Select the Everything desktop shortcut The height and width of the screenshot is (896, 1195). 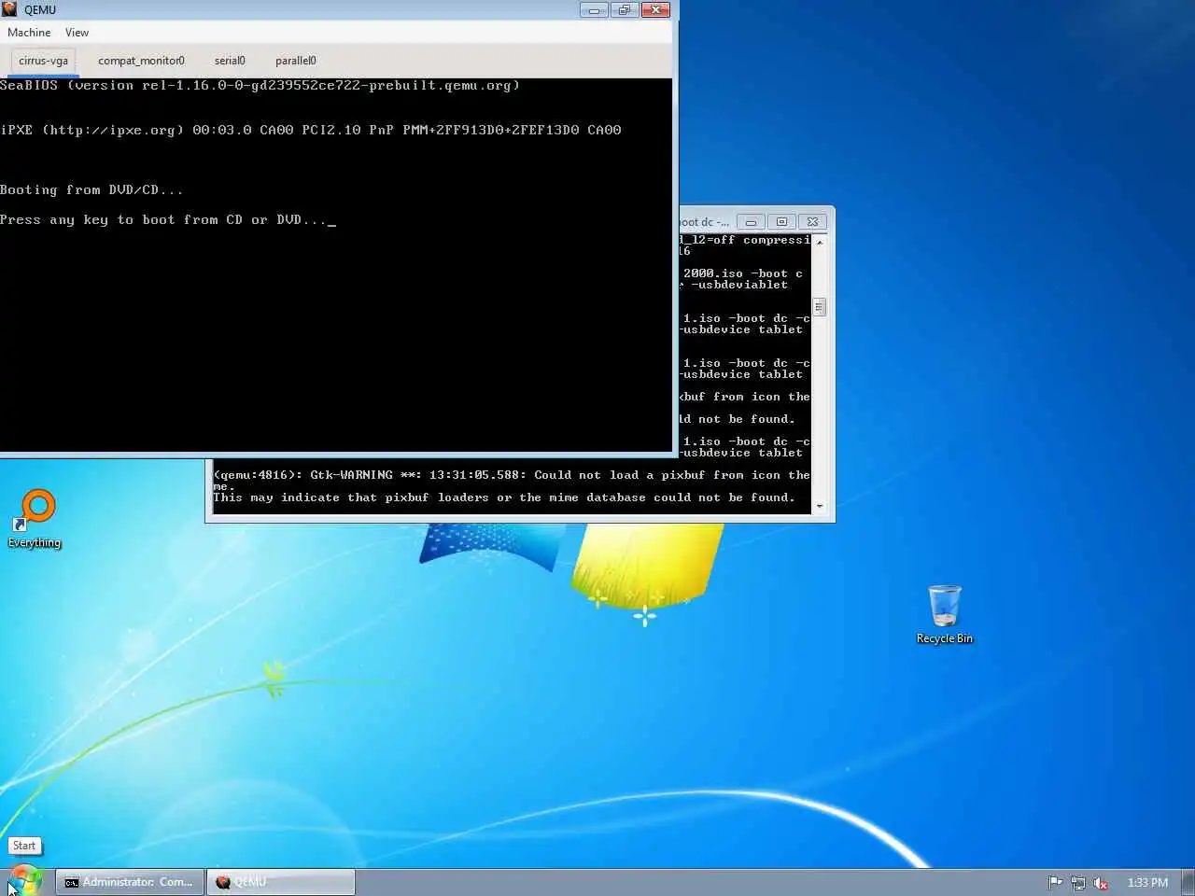pyautogui.click(x=35, y=519)
